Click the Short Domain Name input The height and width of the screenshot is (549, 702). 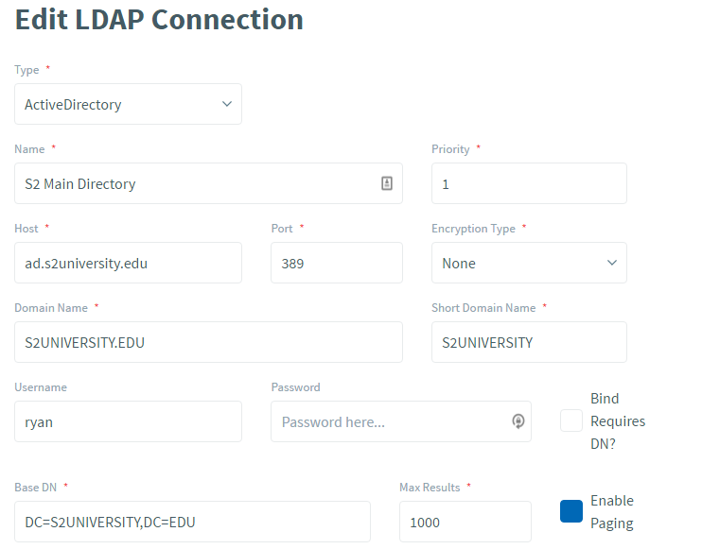pos(528,342)
